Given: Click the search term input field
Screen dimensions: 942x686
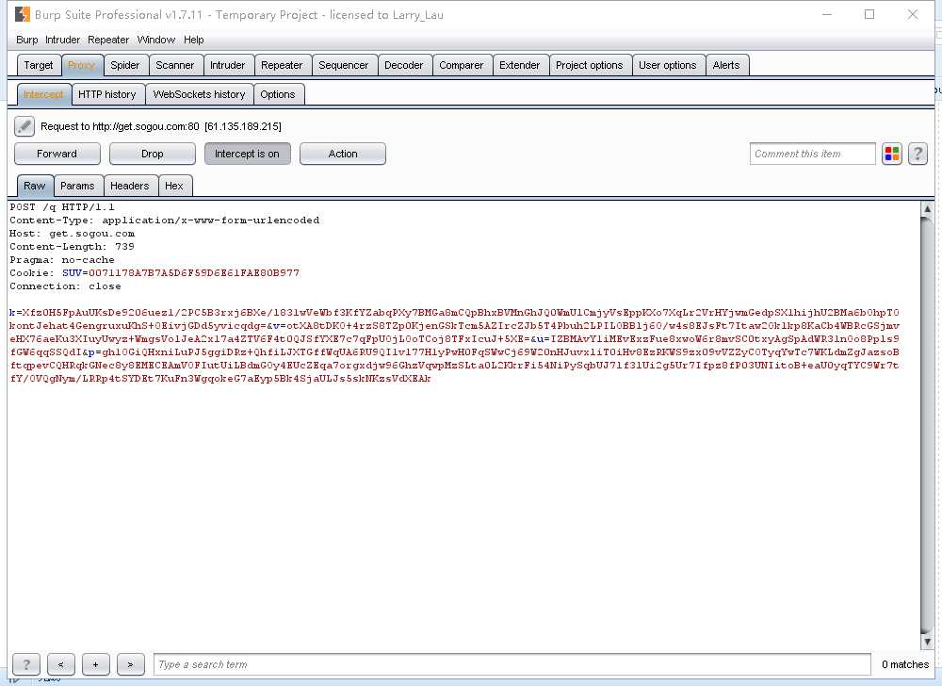Looking at the screenshot, I should coord(512,664).
